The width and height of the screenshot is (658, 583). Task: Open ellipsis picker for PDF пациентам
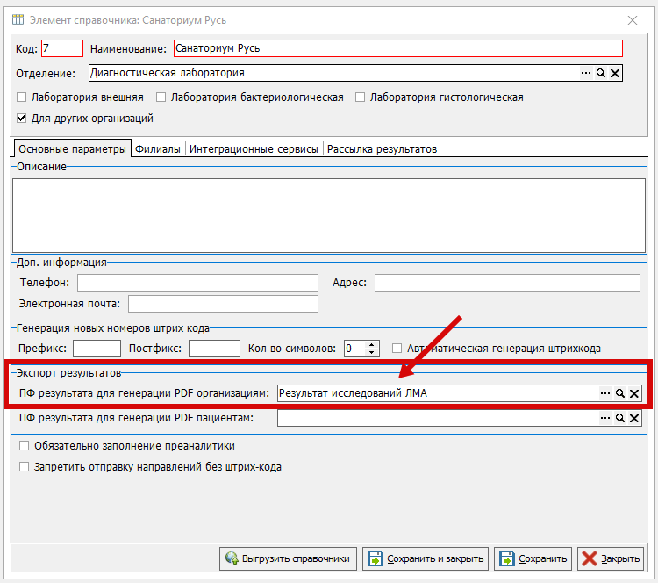604,418
